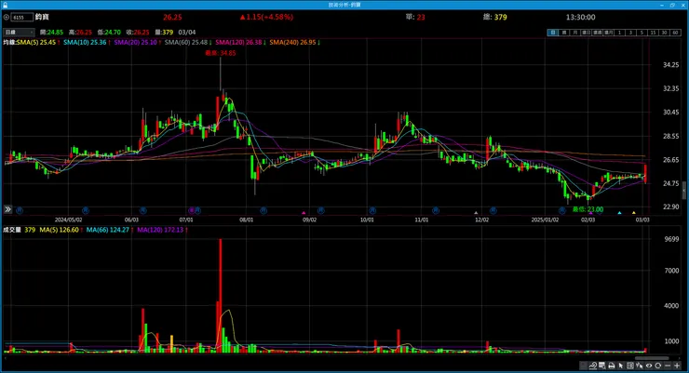
Task: Switch to the 15-minute timeframe
Action: coord(653,33)
